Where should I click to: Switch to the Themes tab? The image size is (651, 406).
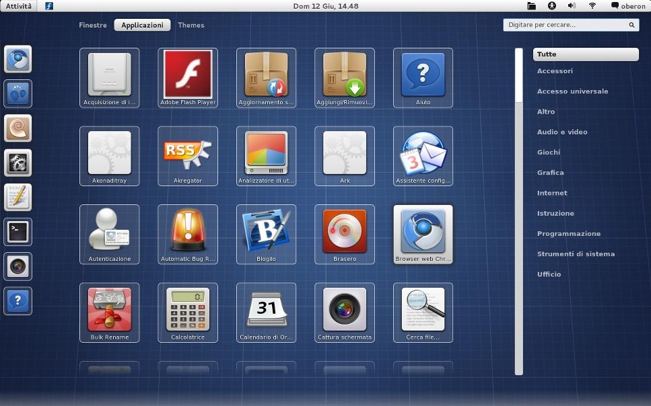[191, 25]
